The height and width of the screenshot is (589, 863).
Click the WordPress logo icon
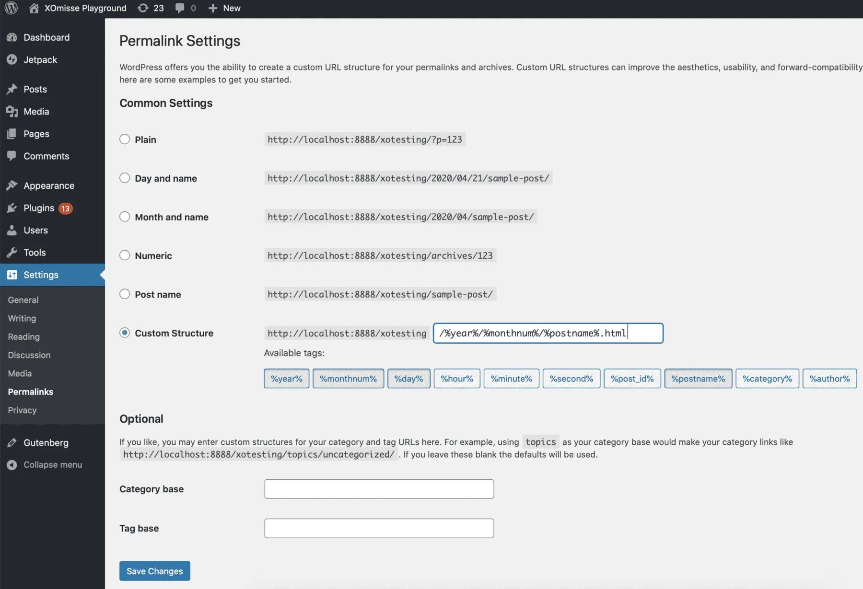11,8
